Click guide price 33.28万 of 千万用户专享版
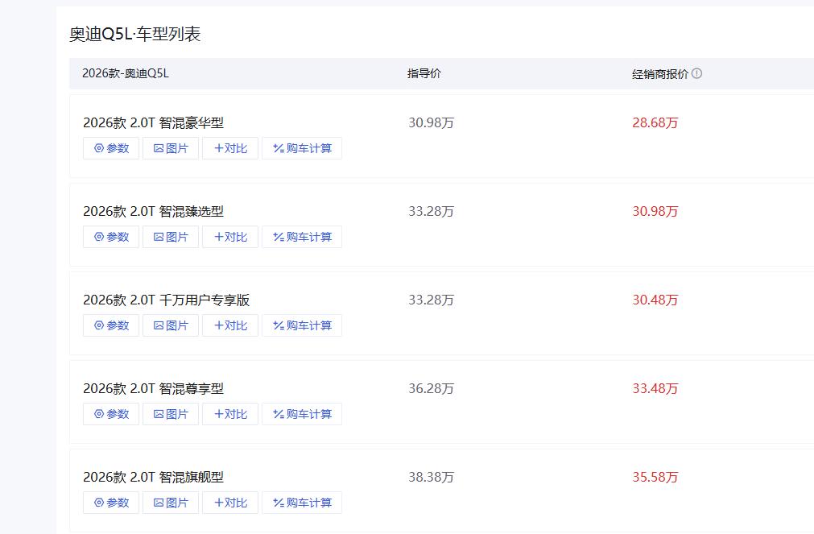Image resolution: width=814 pixels, height=534 pixels. 431,300
